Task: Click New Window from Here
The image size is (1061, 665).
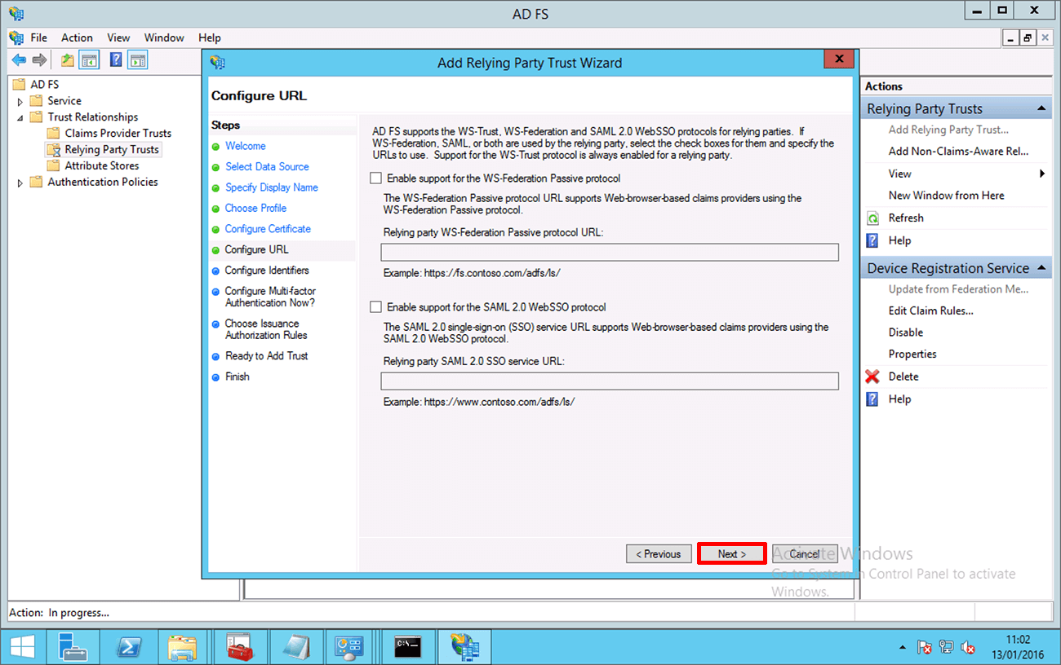Action: 947,196
